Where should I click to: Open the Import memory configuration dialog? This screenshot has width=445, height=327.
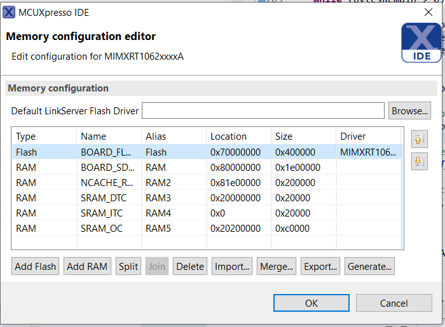232,267
